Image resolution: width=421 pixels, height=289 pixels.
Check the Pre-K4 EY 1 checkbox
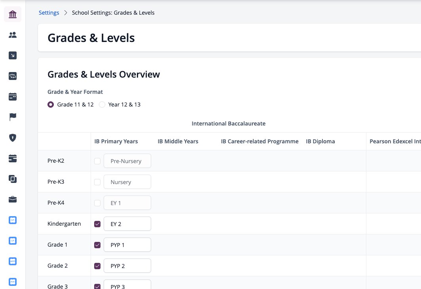(x=97, y=203)
